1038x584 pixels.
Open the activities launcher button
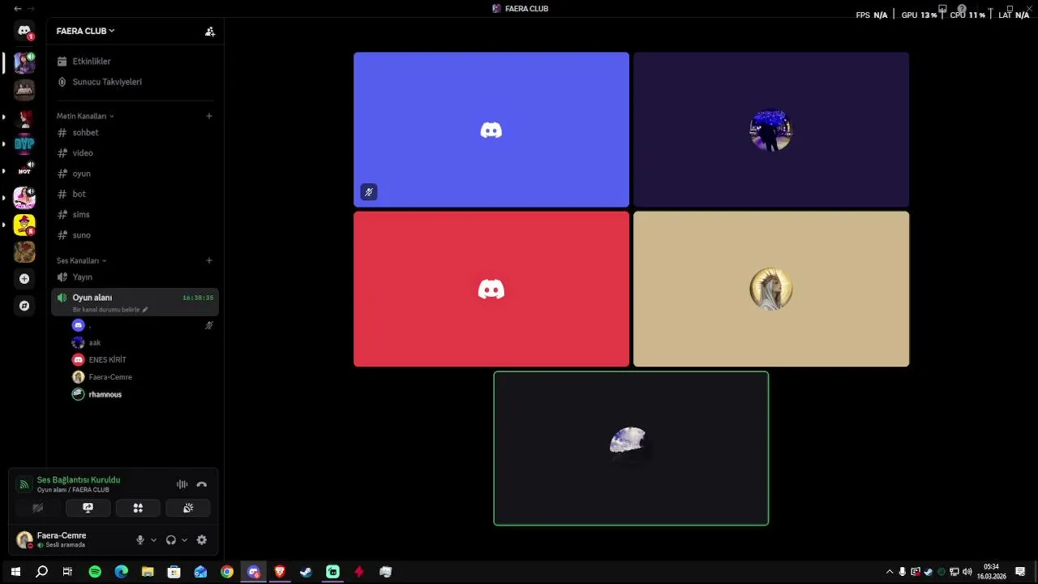[x=138, y=508]
